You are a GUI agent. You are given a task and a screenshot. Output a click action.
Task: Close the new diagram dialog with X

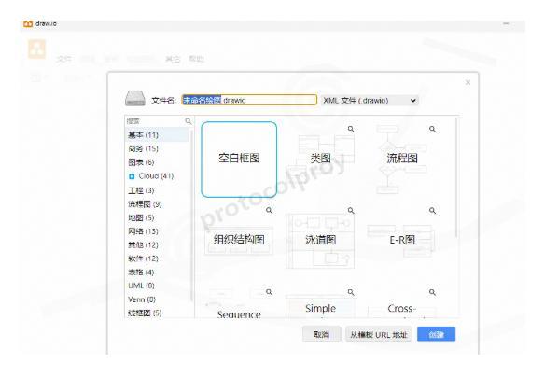click(x=468, y=82)
